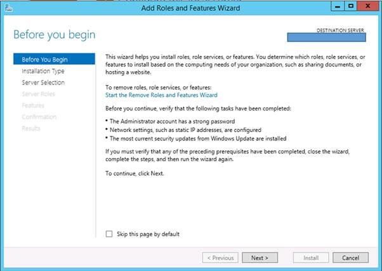Open the Server Selection step
The width and height of the screenshot is (382, 271).
point(43,83)
